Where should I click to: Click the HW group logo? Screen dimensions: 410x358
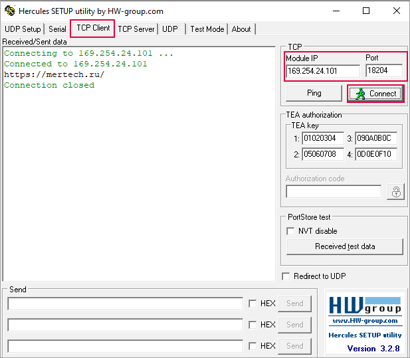[x=365, y=306]
